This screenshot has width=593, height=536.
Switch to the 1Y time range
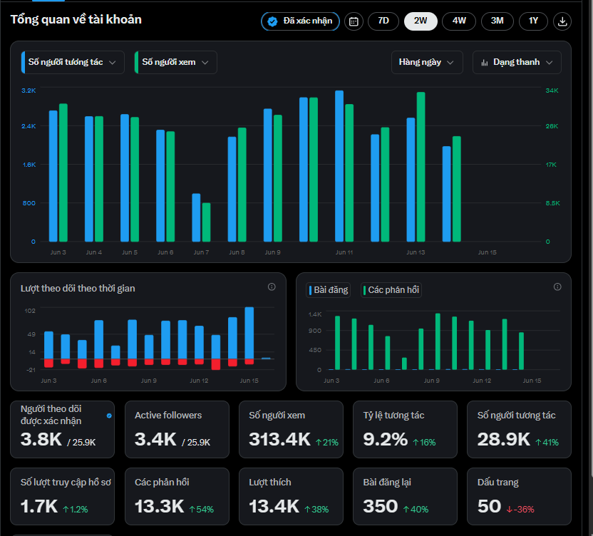533,21
